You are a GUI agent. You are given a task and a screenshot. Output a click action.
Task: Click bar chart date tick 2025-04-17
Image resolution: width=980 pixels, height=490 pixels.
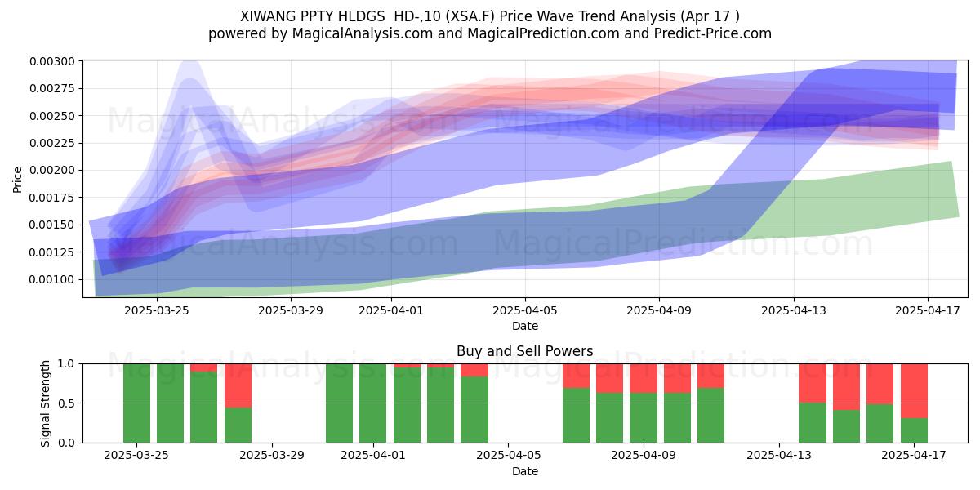914,456
